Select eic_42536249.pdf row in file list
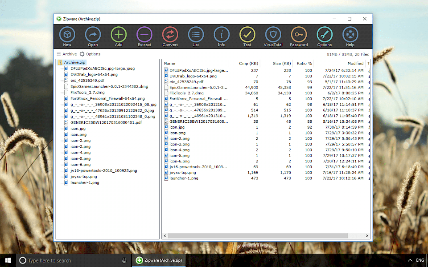Viewport: 428px width, 267px height. (266, 82)
